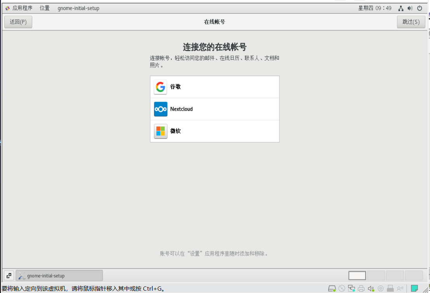Click the Nextcloud logo icon
The image size is (430, 293).
click(160, 109)
